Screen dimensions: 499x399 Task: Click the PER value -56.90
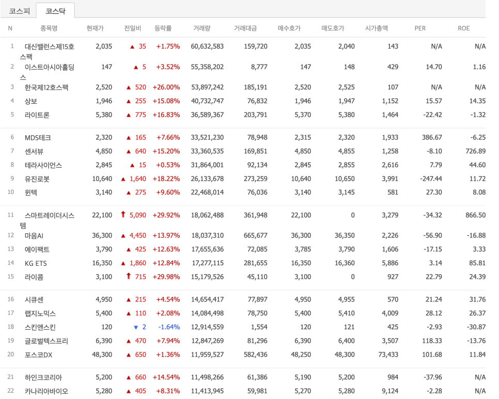point(432,235)
